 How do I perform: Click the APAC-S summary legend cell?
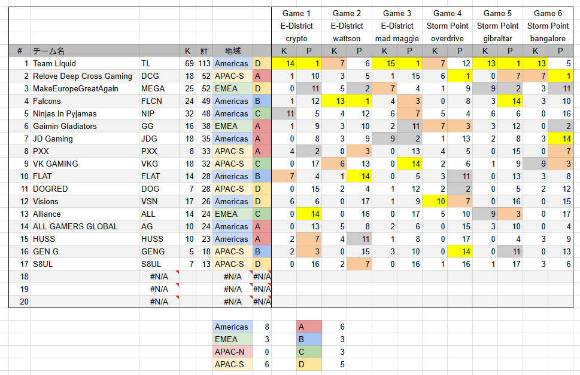233,365
